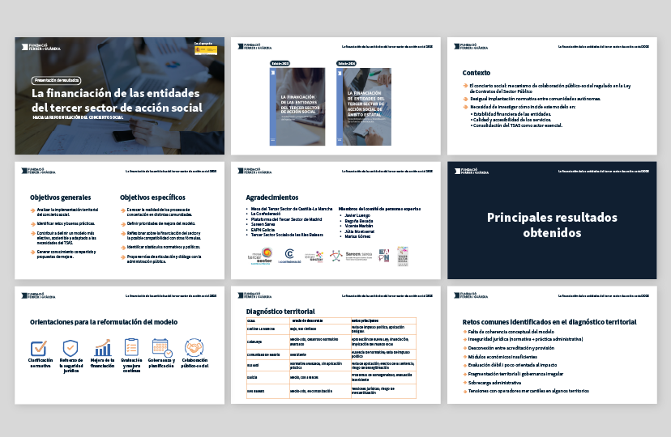Click the EAPN logo in Agradecimientos slide
Screen dimensions: 671x437
[x=386, y=255]
